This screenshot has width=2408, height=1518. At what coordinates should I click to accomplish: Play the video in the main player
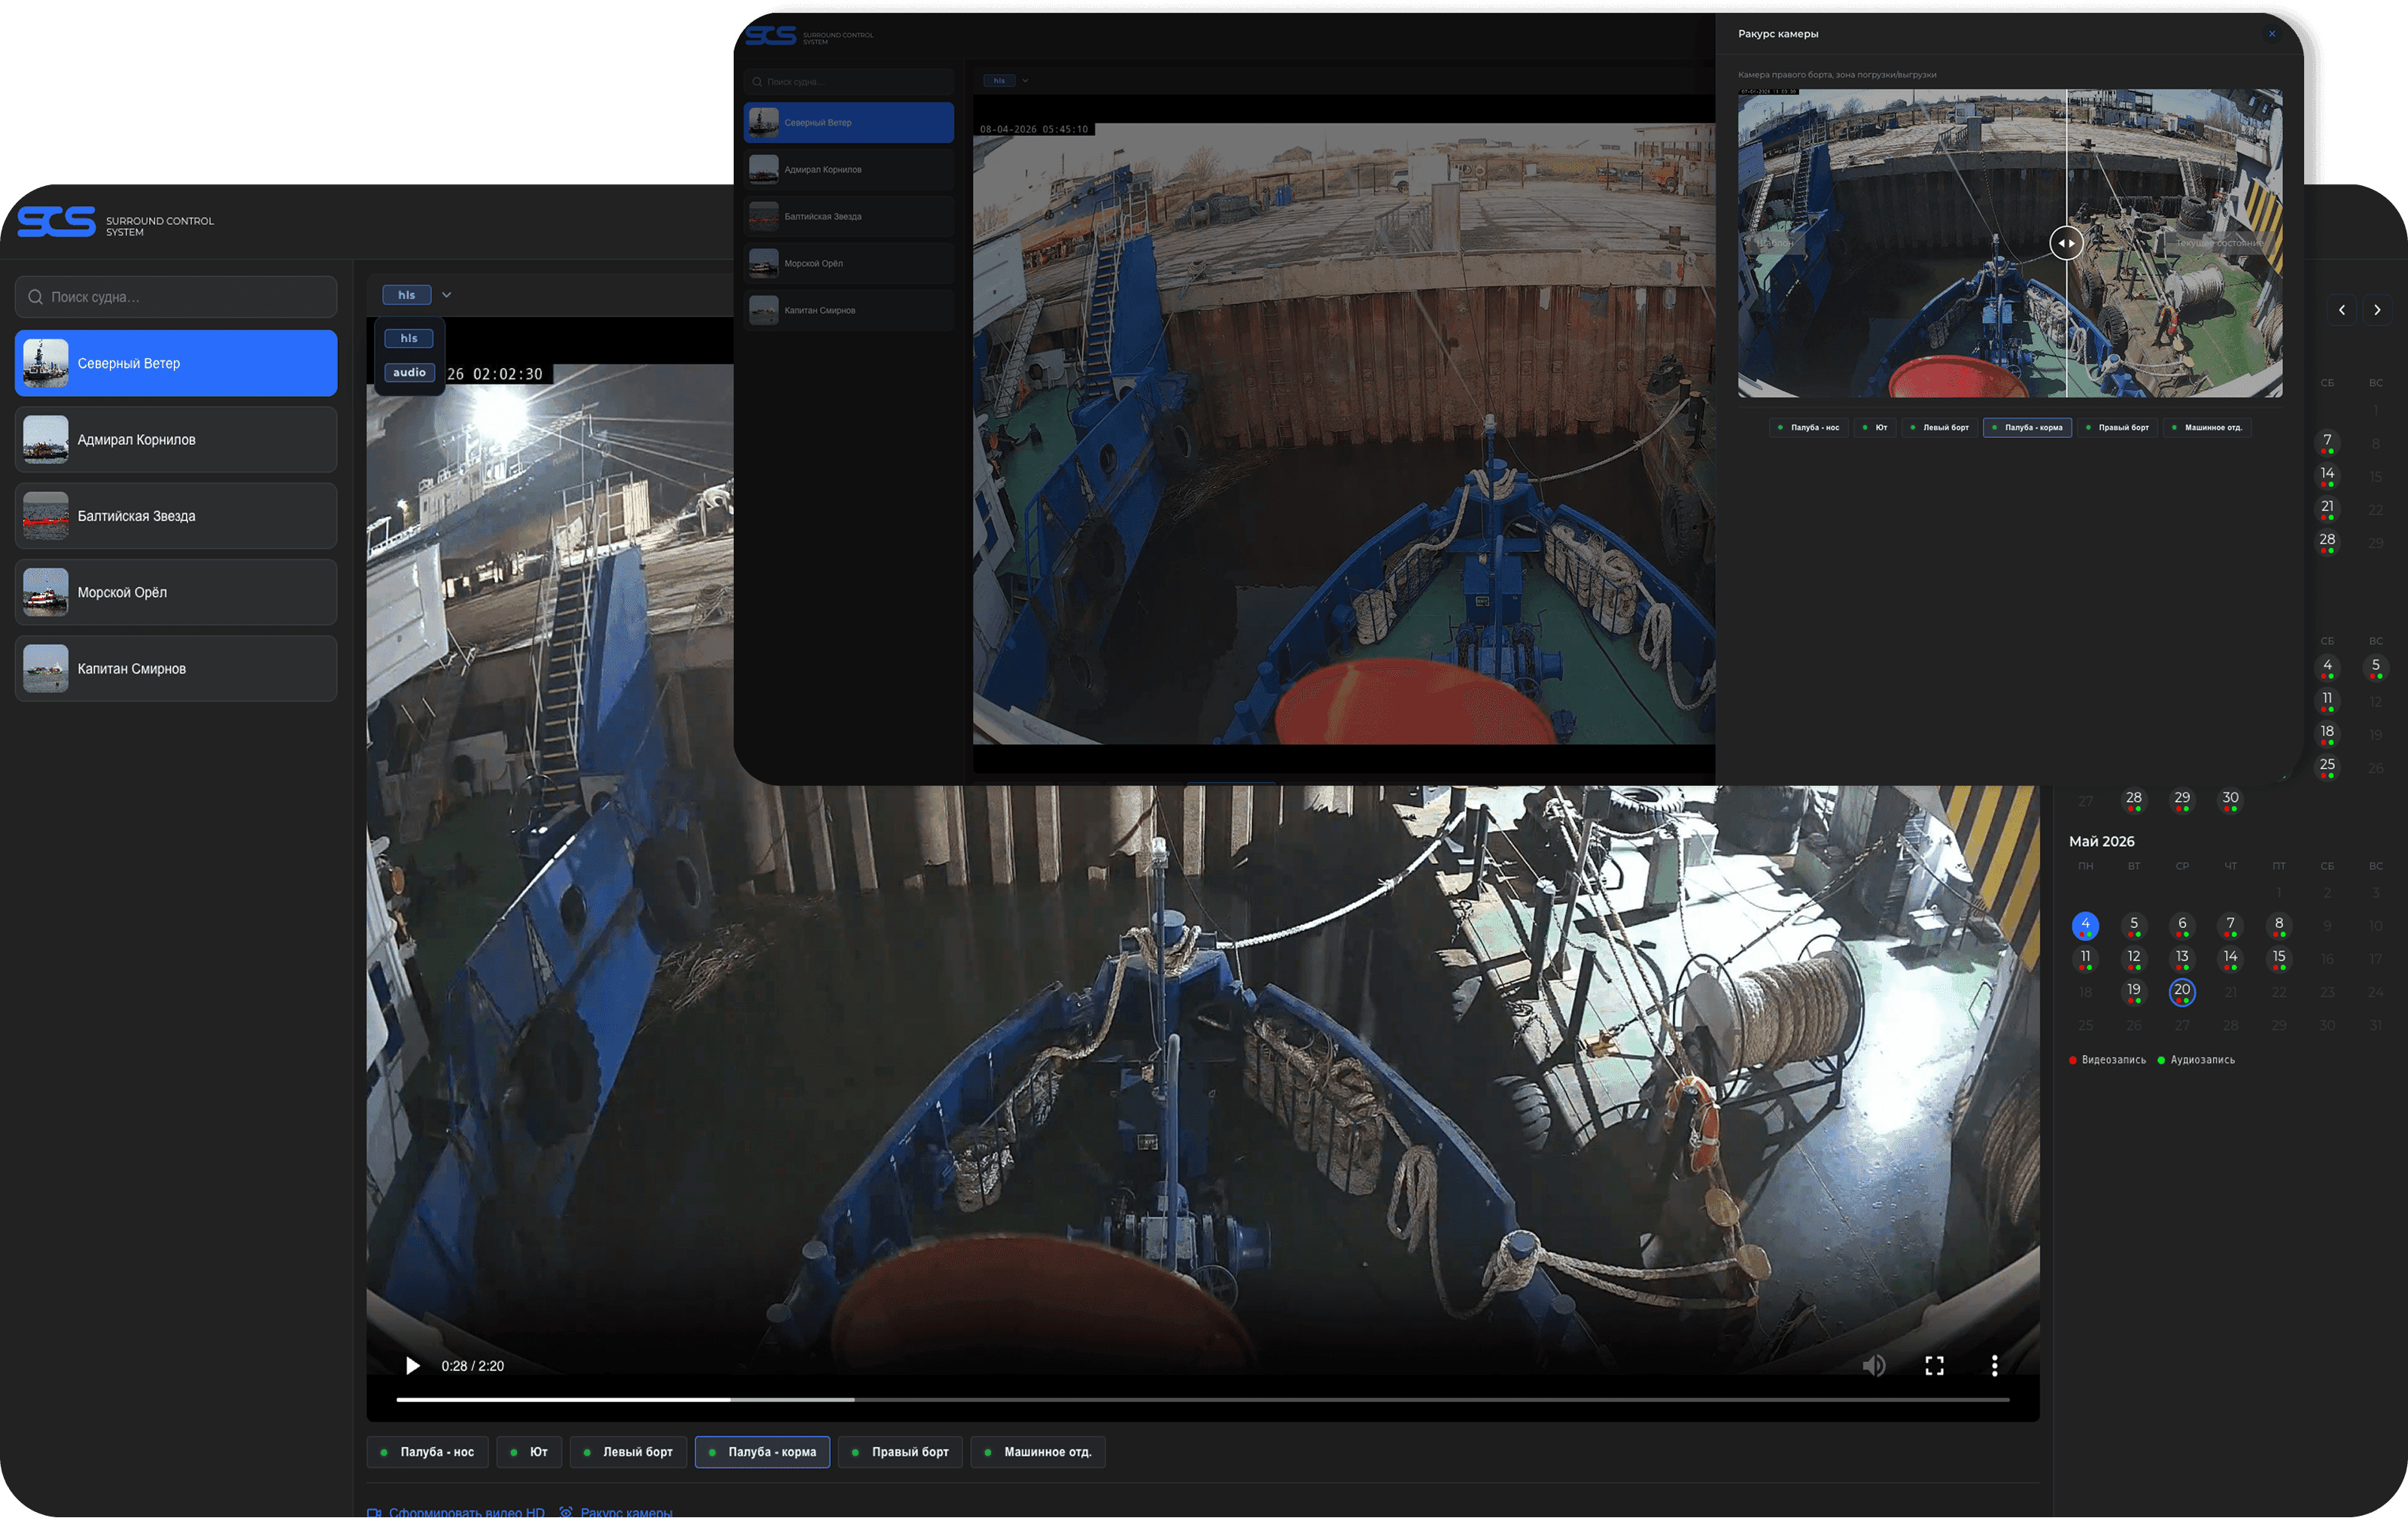click(412, 1366)
